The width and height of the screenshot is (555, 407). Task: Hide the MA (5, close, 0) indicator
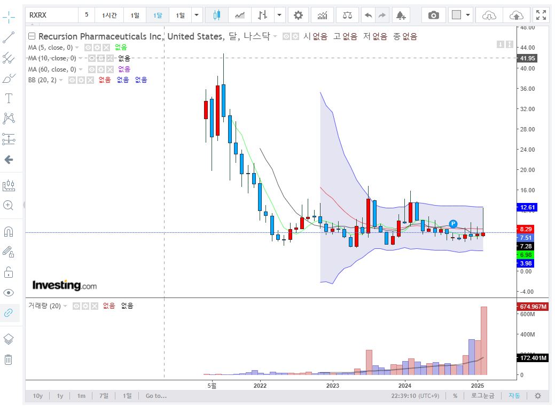coord(88,48)
